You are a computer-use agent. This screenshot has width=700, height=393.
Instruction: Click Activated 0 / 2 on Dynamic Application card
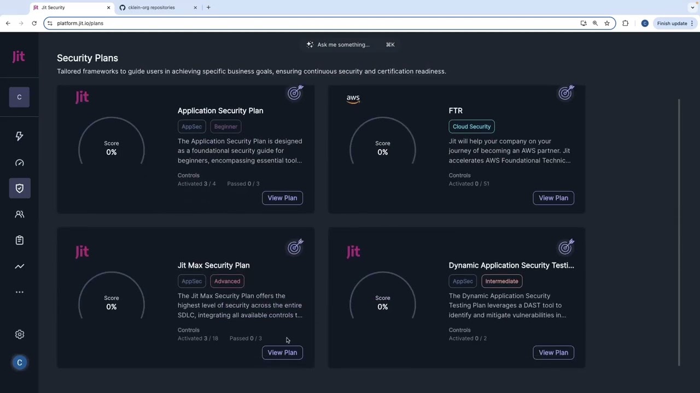click(468, 338)
